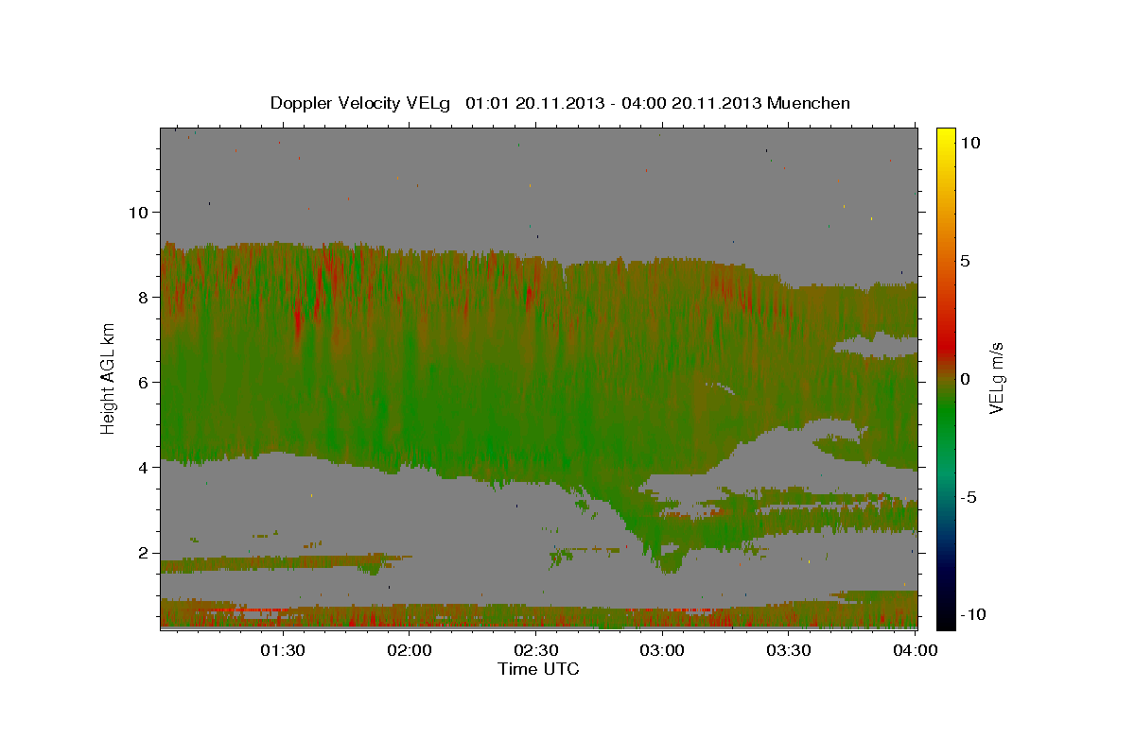The height and width of the screenshot is (756, 1135).
Task: Click the 04:00 time tick label
Action: [x=916, y=650]
